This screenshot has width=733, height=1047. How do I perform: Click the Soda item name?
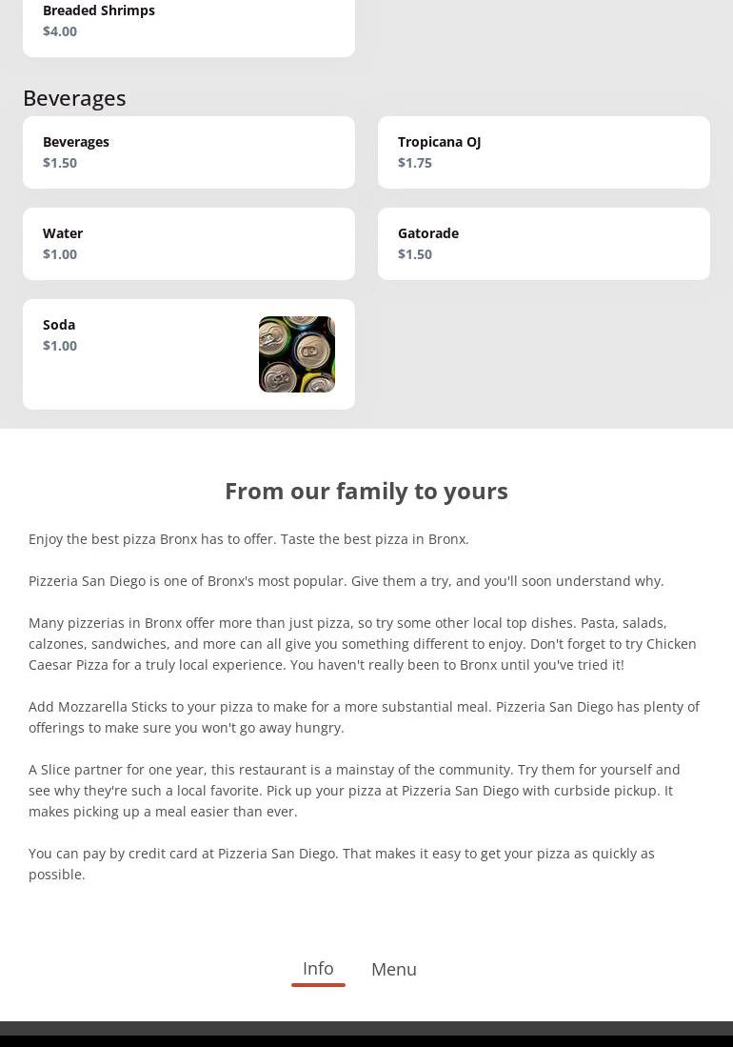(x=59, y=325)
